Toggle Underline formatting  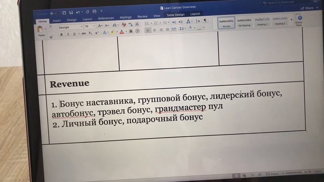click(74, 34)
